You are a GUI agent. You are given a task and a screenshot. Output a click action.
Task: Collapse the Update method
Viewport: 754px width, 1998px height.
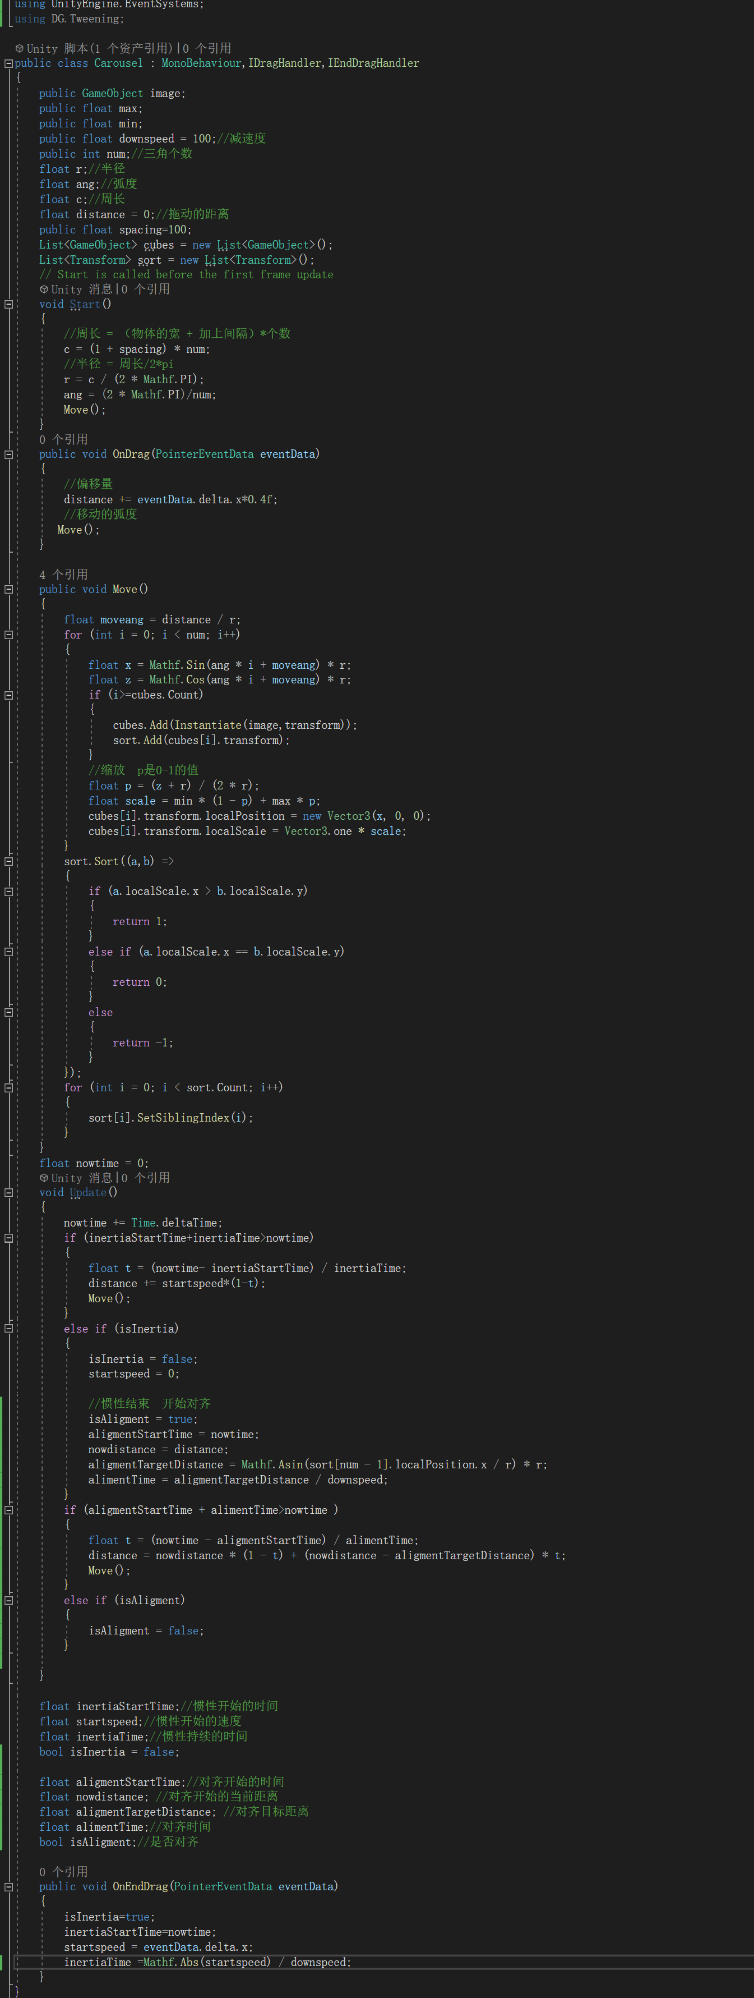[x=8, y=1193]
